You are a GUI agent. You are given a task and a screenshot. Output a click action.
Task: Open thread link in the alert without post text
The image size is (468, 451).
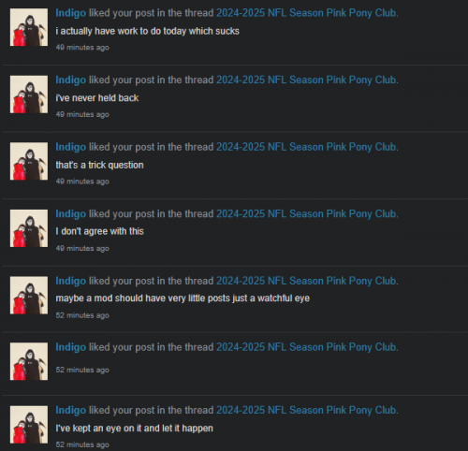coord(307,347)
